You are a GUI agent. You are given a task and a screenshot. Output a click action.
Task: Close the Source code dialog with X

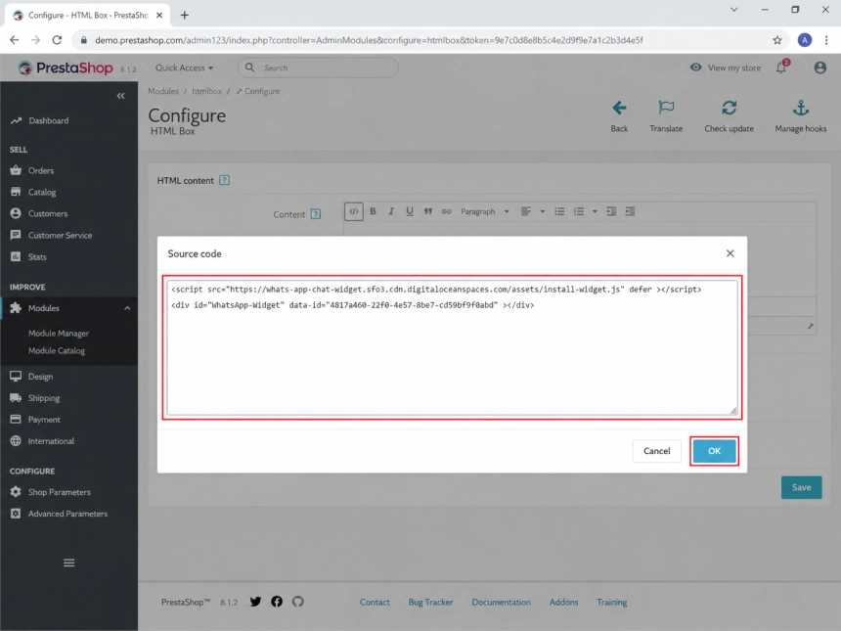click(x=730, y=253)
